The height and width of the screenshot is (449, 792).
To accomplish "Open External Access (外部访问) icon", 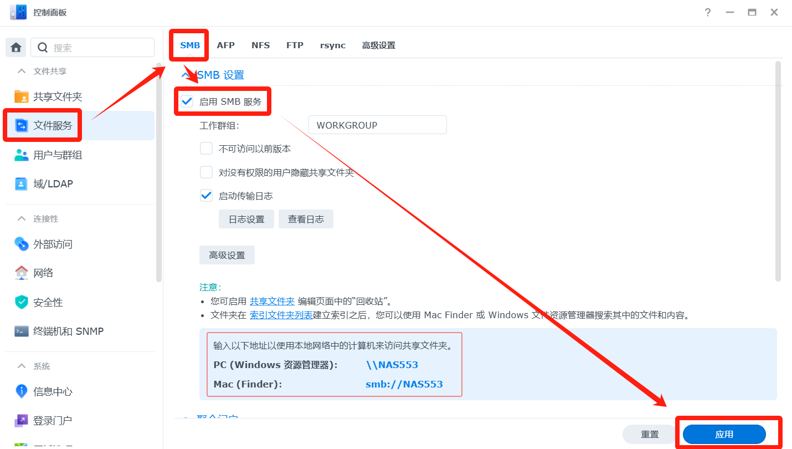I will pyautogui.click(x=22, y=244).
